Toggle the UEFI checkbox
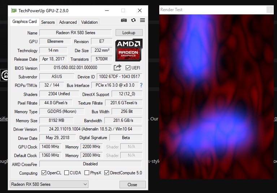Viewport: 277px width, 193px height. pyautogui.click(x=128, y=68)
